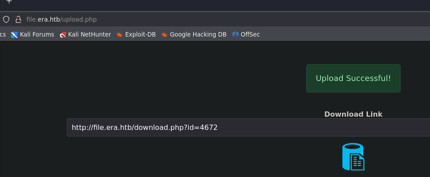Image resolution: width=430 pixels, height=177 pixels.
Task: Click the file.era.htb domain in address bar
Action: click(43, 19)
